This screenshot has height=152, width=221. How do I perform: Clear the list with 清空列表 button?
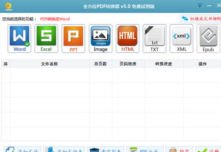(x=106, y=149)
